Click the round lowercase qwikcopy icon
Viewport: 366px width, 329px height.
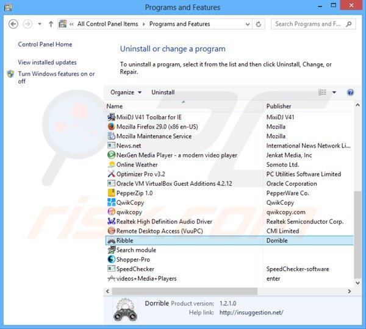tap(112, 211)
